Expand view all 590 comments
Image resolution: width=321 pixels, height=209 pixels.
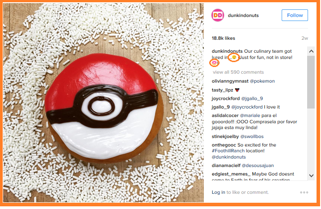point(238,72)
